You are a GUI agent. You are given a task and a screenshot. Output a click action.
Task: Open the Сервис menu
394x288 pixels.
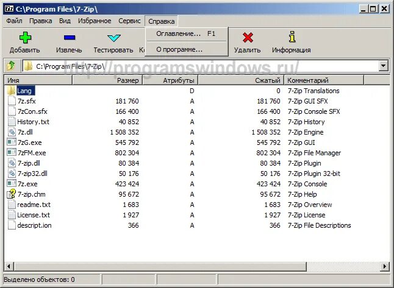click(130, 21)
